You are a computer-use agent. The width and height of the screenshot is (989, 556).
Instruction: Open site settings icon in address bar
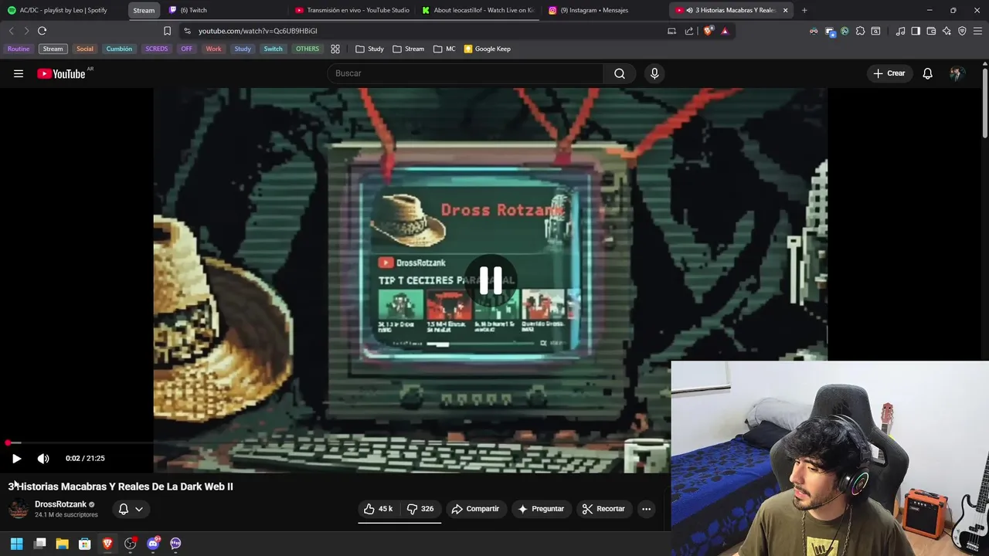187,31
